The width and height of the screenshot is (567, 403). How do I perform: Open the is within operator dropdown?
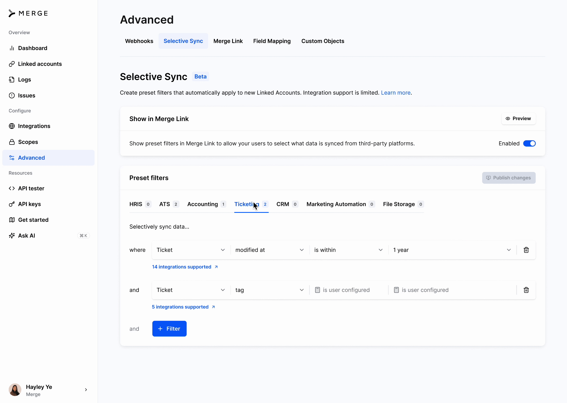pyautogui.click(x=349, y=250)
